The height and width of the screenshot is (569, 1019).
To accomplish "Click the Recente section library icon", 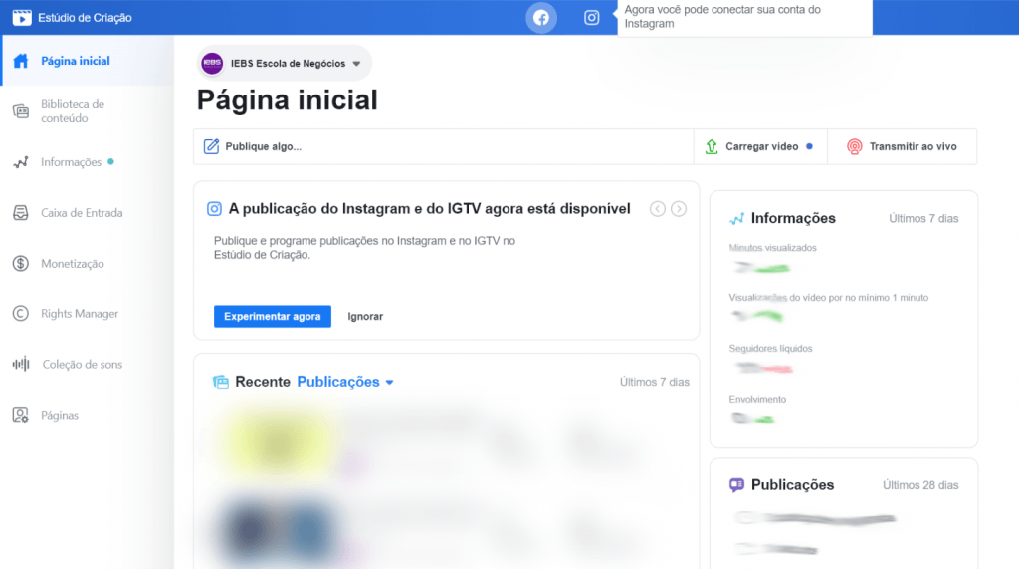I will [221, 382].
